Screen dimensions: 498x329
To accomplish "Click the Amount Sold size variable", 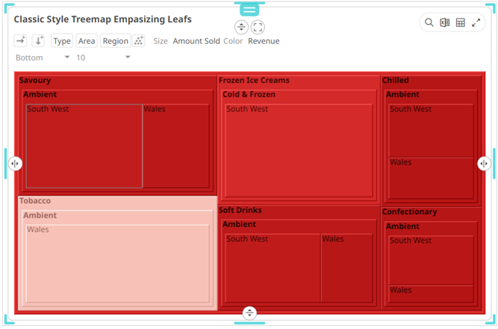I will (x=196, y=41).
